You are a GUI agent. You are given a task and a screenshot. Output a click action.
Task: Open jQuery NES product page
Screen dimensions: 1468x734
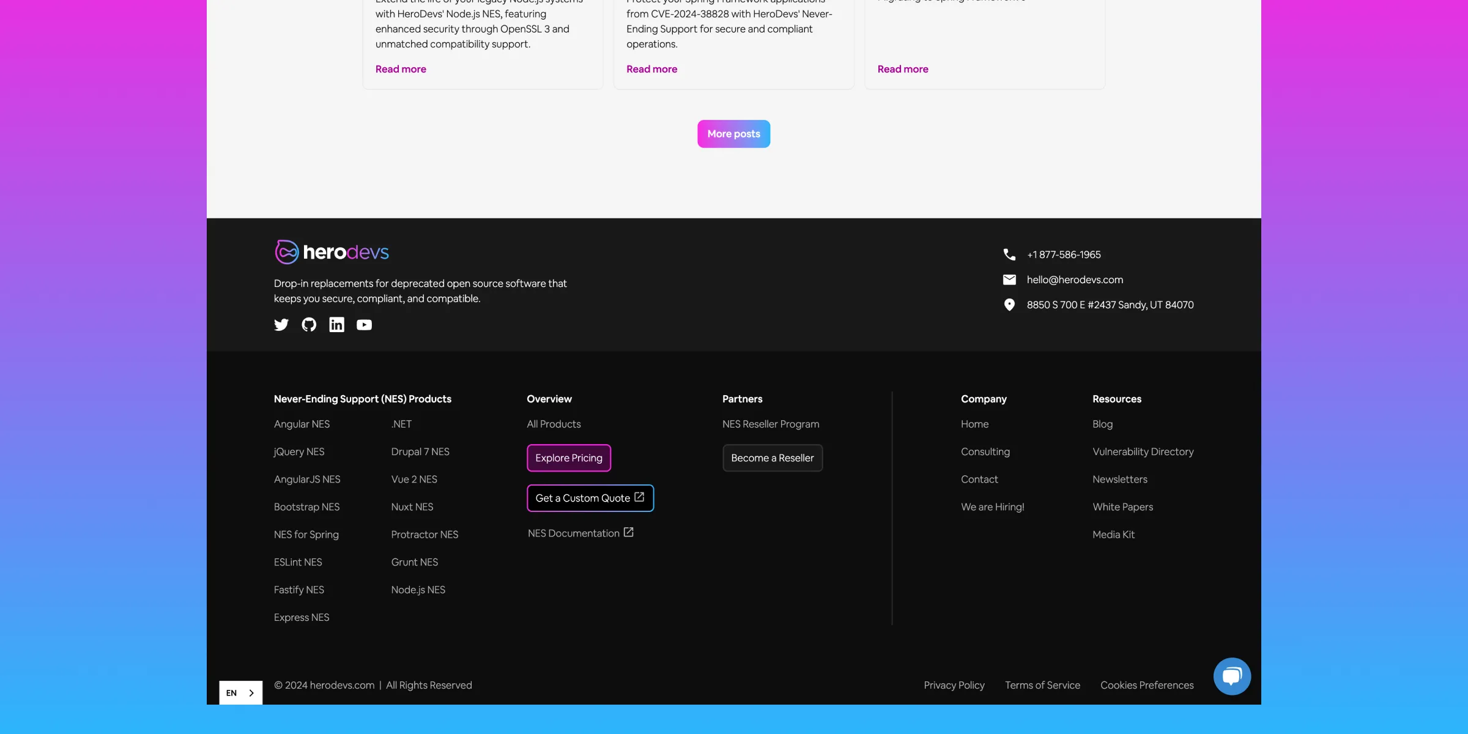pyautogui.click(x=299, y=451)
